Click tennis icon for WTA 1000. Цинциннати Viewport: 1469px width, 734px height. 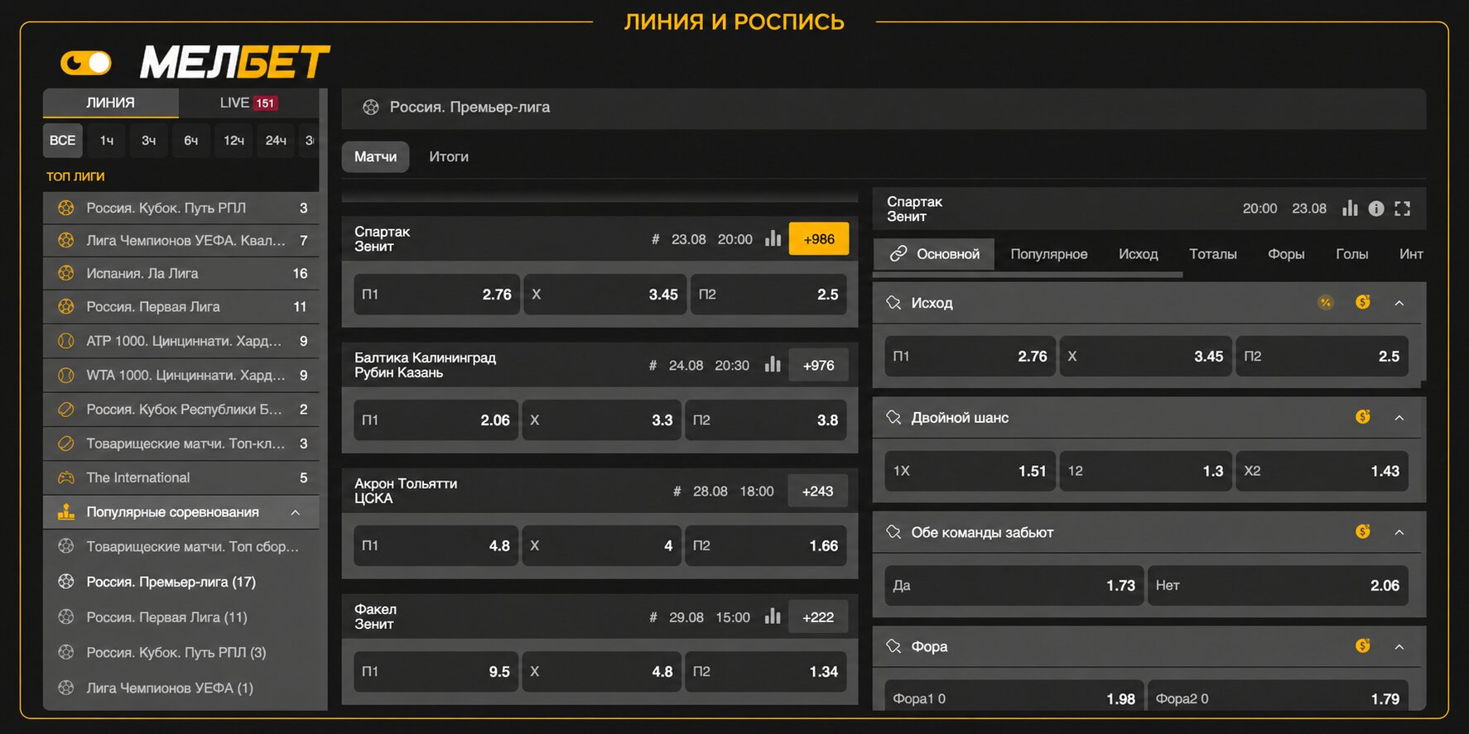(65, 376)
